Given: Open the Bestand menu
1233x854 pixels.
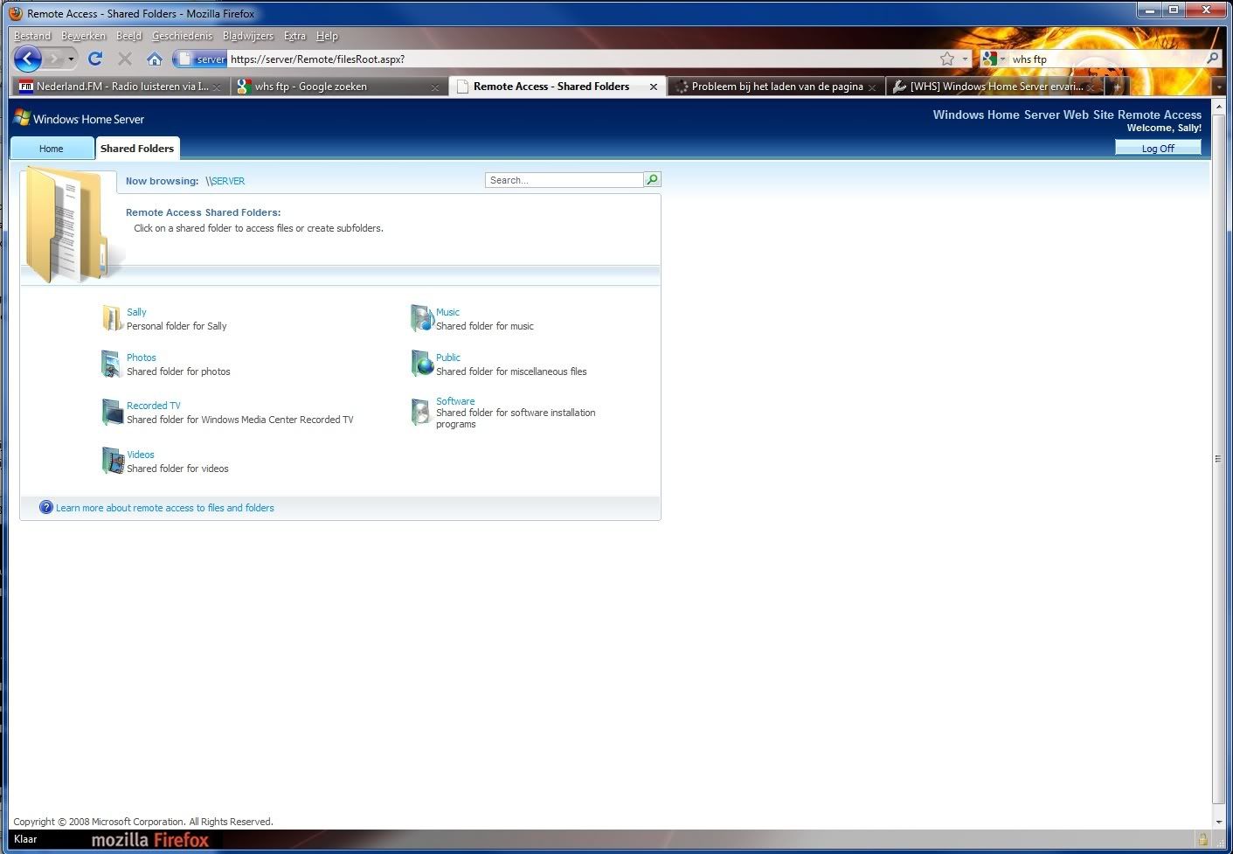Looking at the screenshot, I should [x=32, y=36].
